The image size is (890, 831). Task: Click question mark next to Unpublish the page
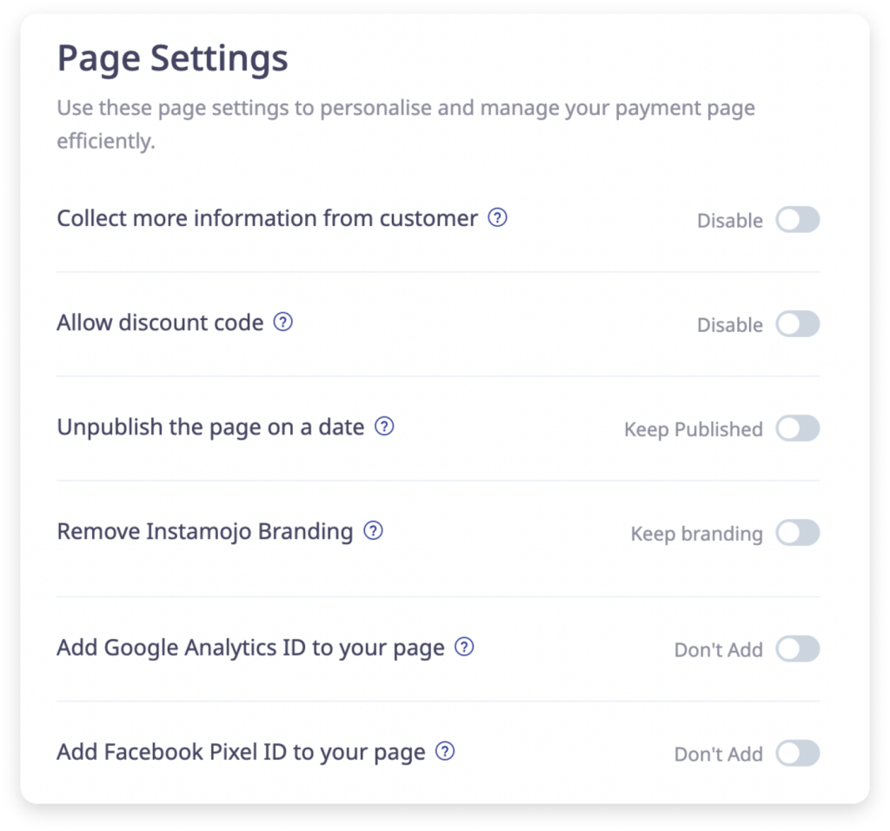384,427
